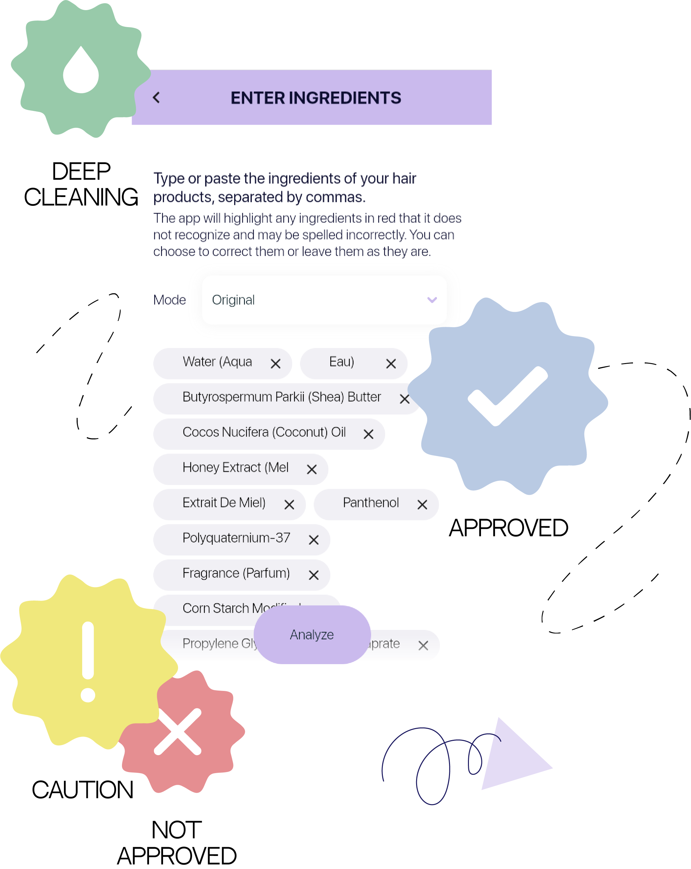
Task: Select ENTER INGREDIENTS menu header
Action: (x=317, y=97)
